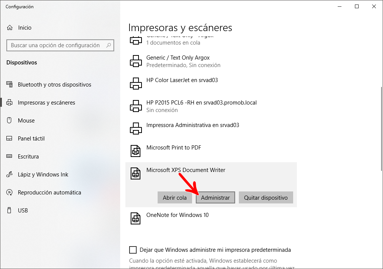Click the Reproducción automática icon
Screen dimensions: 383x269
pyautogui.click(x=9, y=193)
